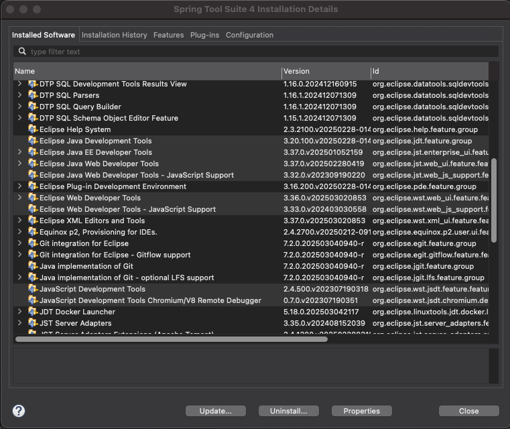
Task: Click version 3.33.0.v202403030558
Action: coord(324,209)
